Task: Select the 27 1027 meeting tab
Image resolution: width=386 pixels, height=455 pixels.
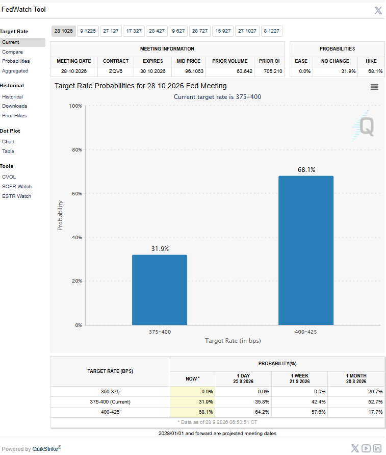Action: click(x=247, y=31)
